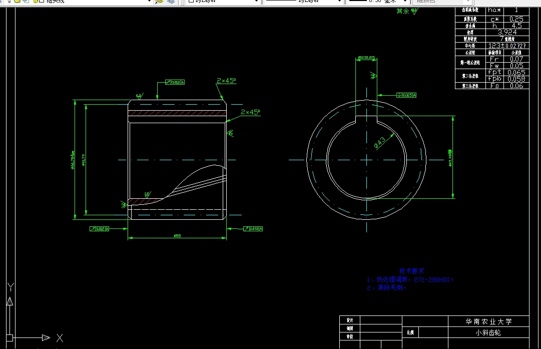This screenshot has width=541, height=349.
Task: Click the UCS X axis arrow
Action: 46,337
